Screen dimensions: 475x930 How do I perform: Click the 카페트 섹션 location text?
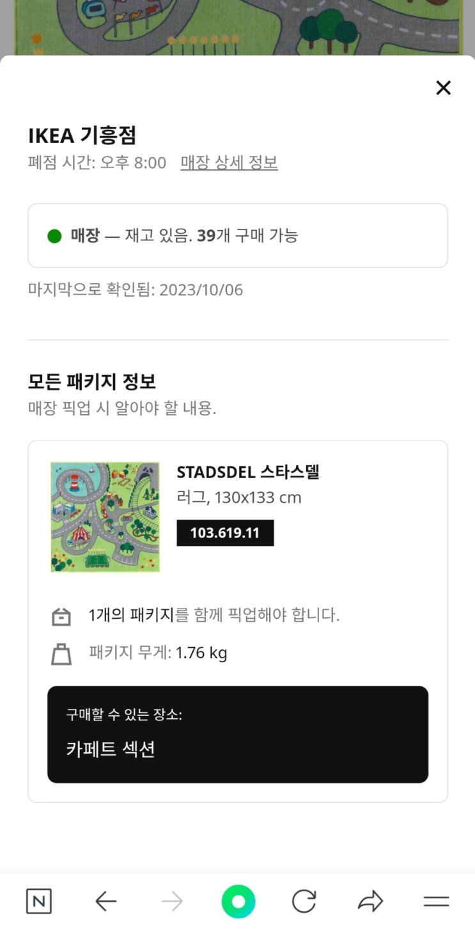click(x=111, y=749)
